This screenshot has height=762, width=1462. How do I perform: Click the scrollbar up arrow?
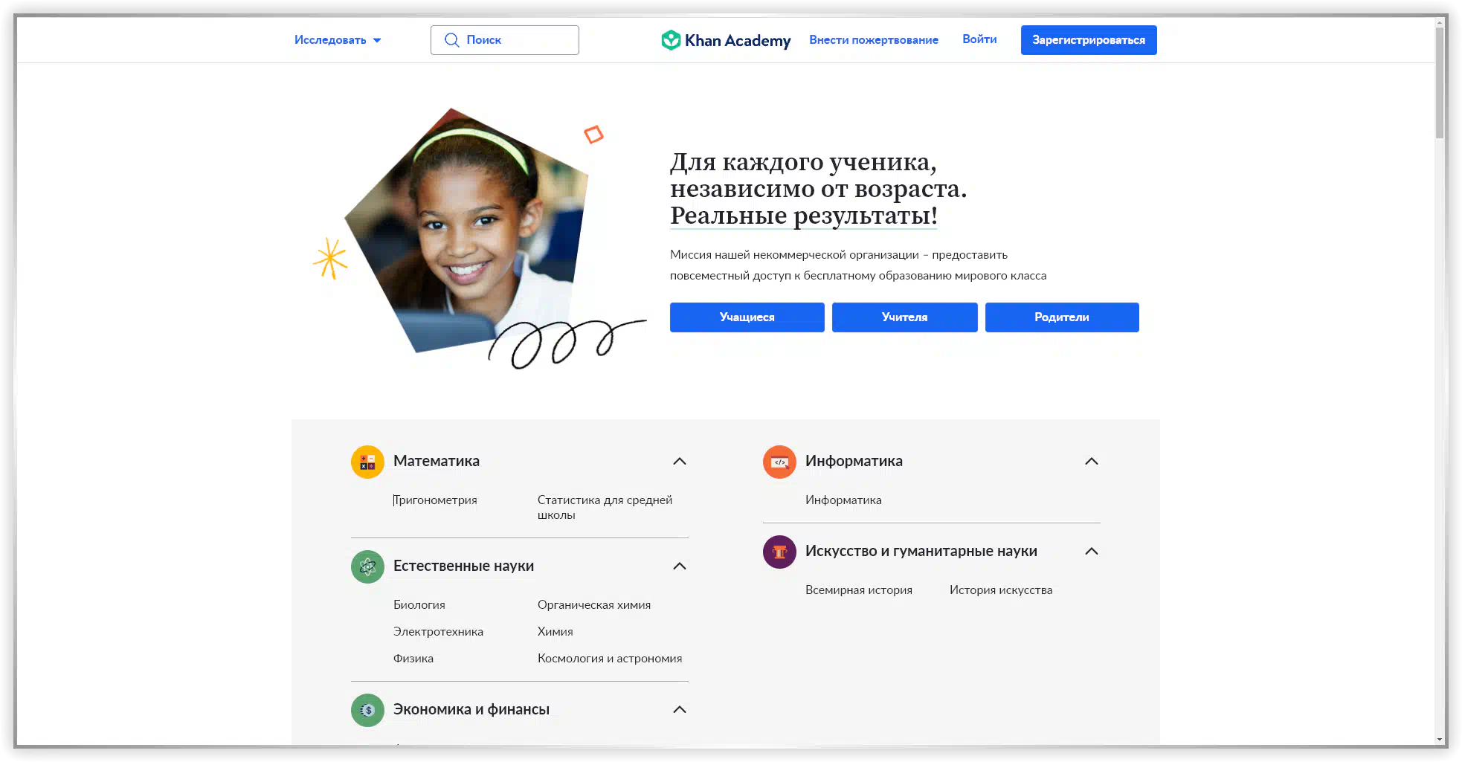(x=1440, y=22)
